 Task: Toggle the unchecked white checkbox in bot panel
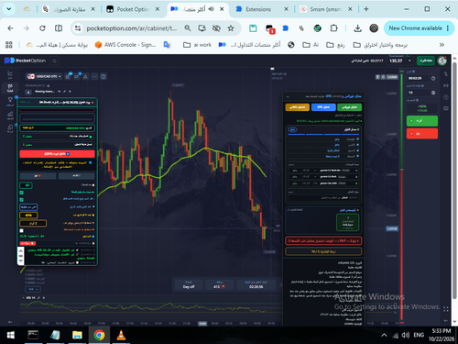(x=21, y=230)
